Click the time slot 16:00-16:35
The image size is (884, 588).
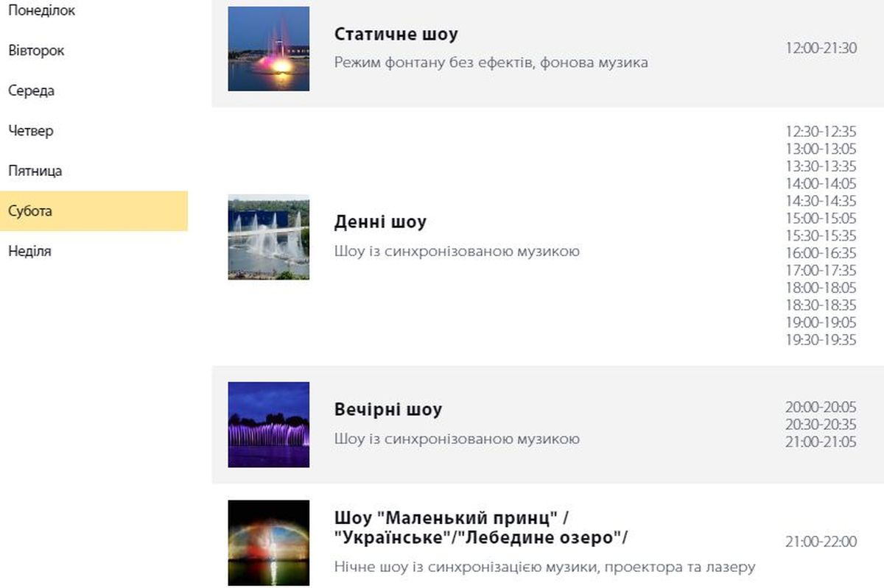pyautogui.click(x=821, y=253)
